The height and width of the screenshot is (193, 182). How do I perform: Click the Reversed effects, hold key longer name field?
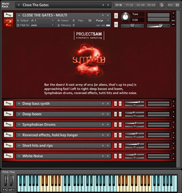pyautogui.click(x=63, y=135)
